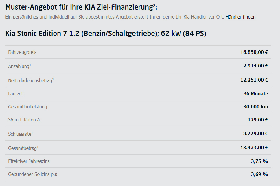This screenshot has height=186, width=280.
Task: Select the 16.850,00 € vehicle price value
Action: (254, 52)
